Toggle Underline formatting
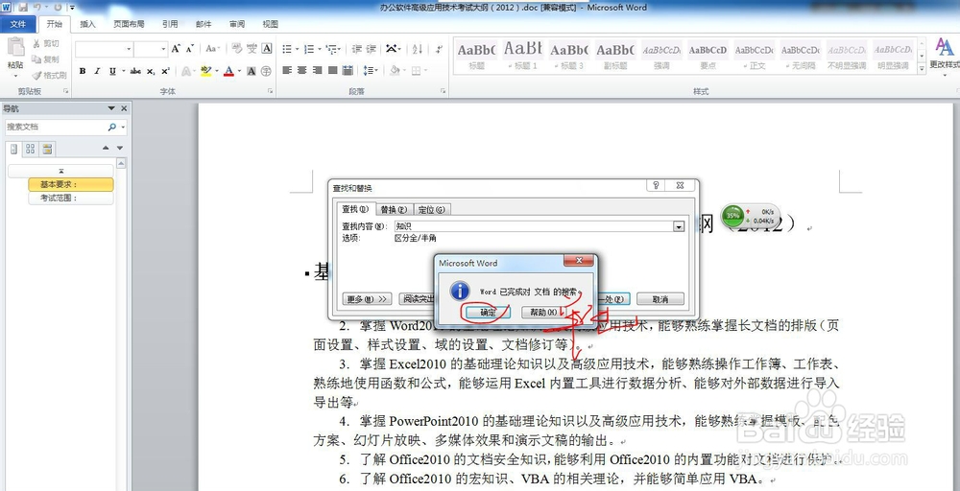Viewport: 960px width, 491px height. click(112, 71)
